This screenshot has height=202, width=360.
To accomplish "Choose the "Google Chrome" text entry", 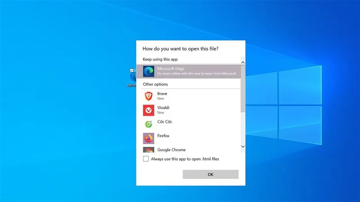I will pyautogui.click(x=171, y=150).
